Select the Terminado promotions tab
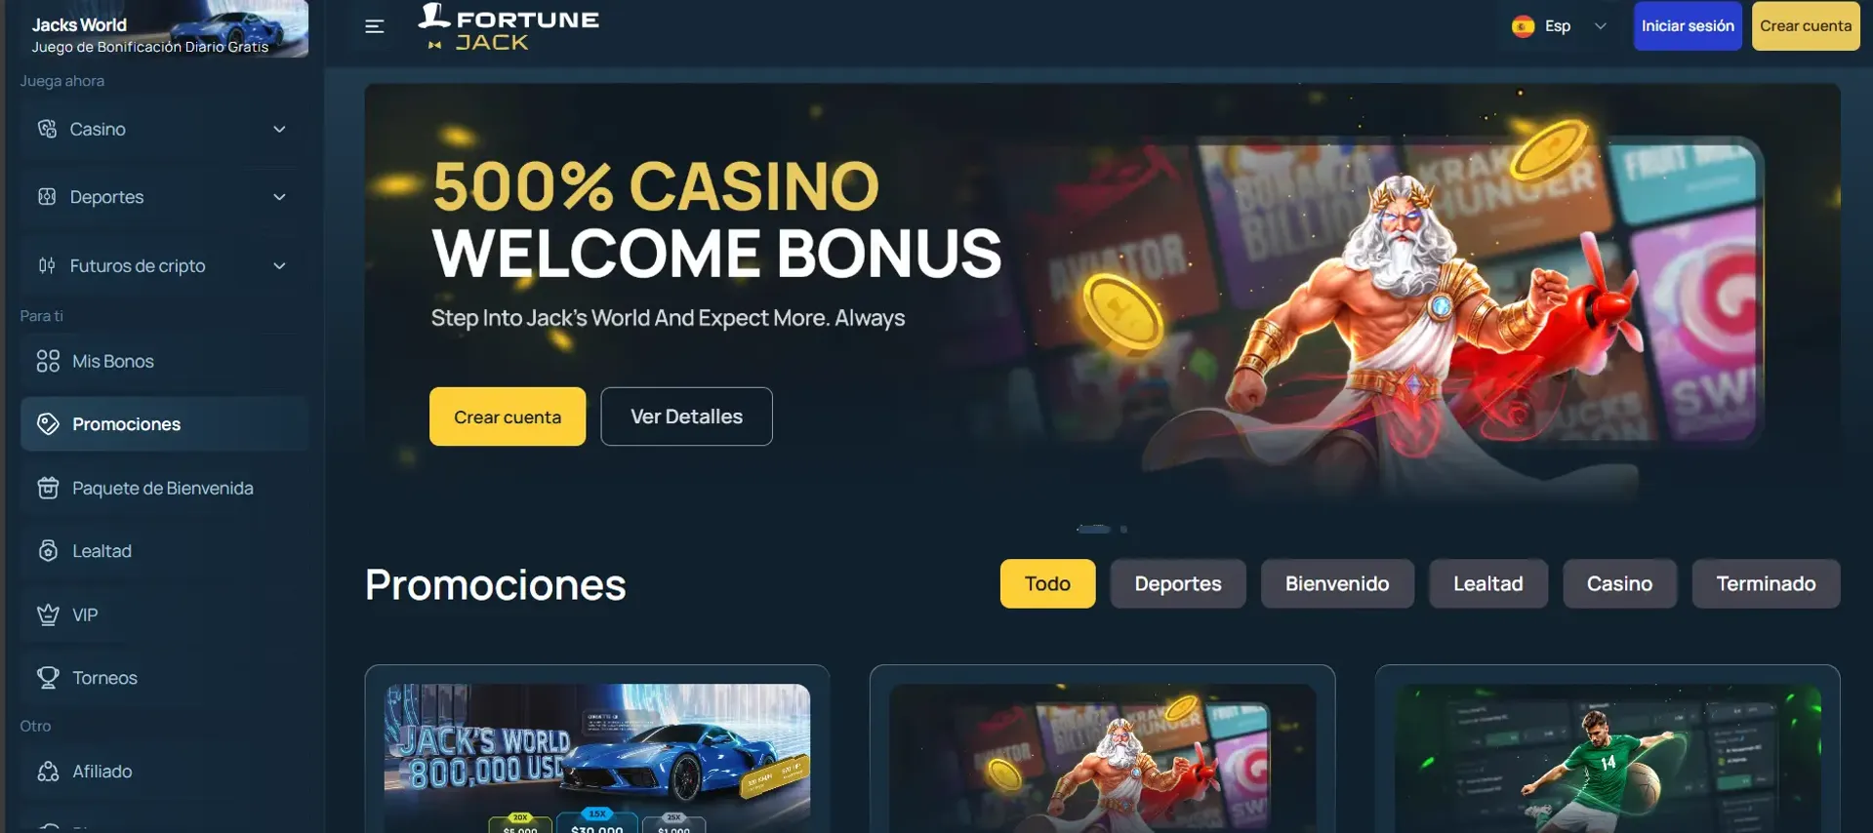This screenshot has height=833, width=1873. (1766, 583)
